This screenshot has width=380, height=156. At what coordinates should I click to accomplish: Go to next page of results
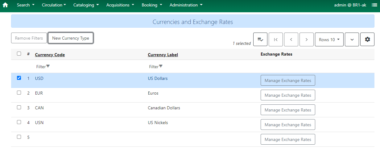pyautogui.click(x=307, y=40)
